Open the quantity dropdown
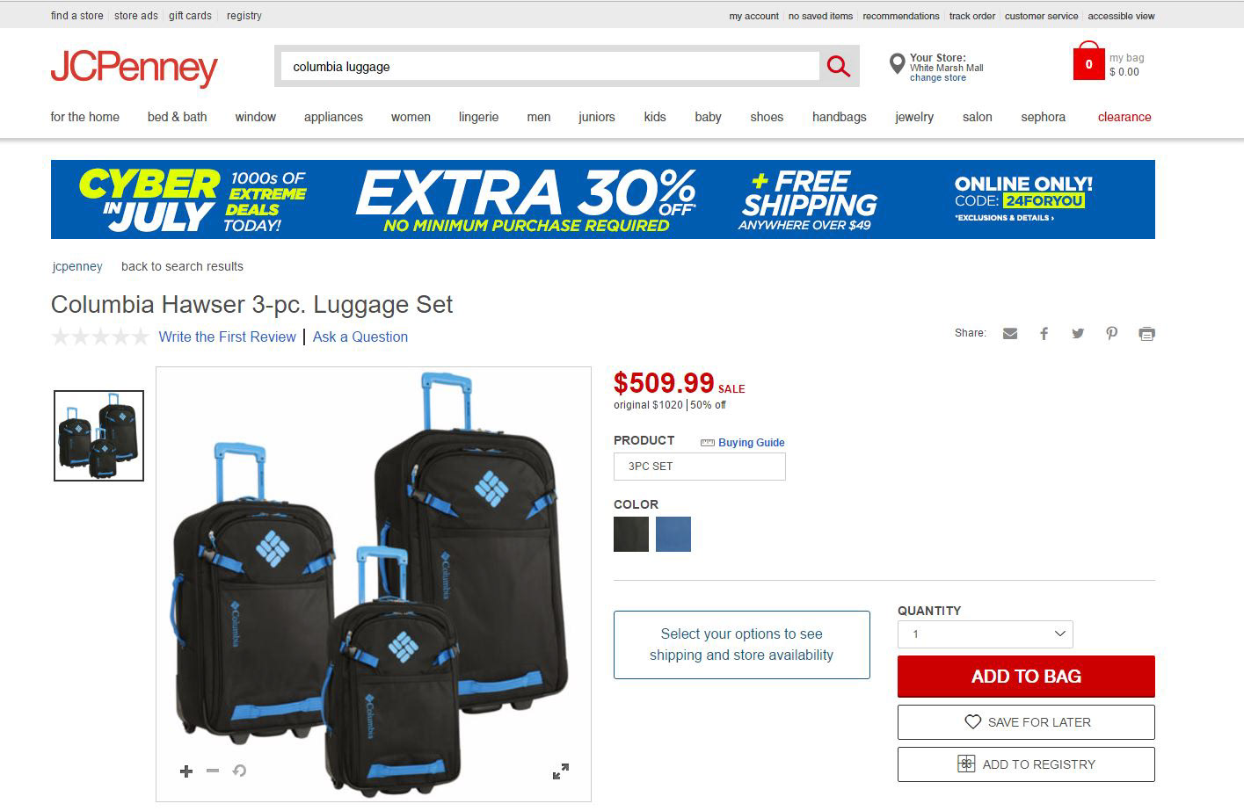The height and width of the screenshot is (811, 1244). pyautogui.click(x=985, y=634)
